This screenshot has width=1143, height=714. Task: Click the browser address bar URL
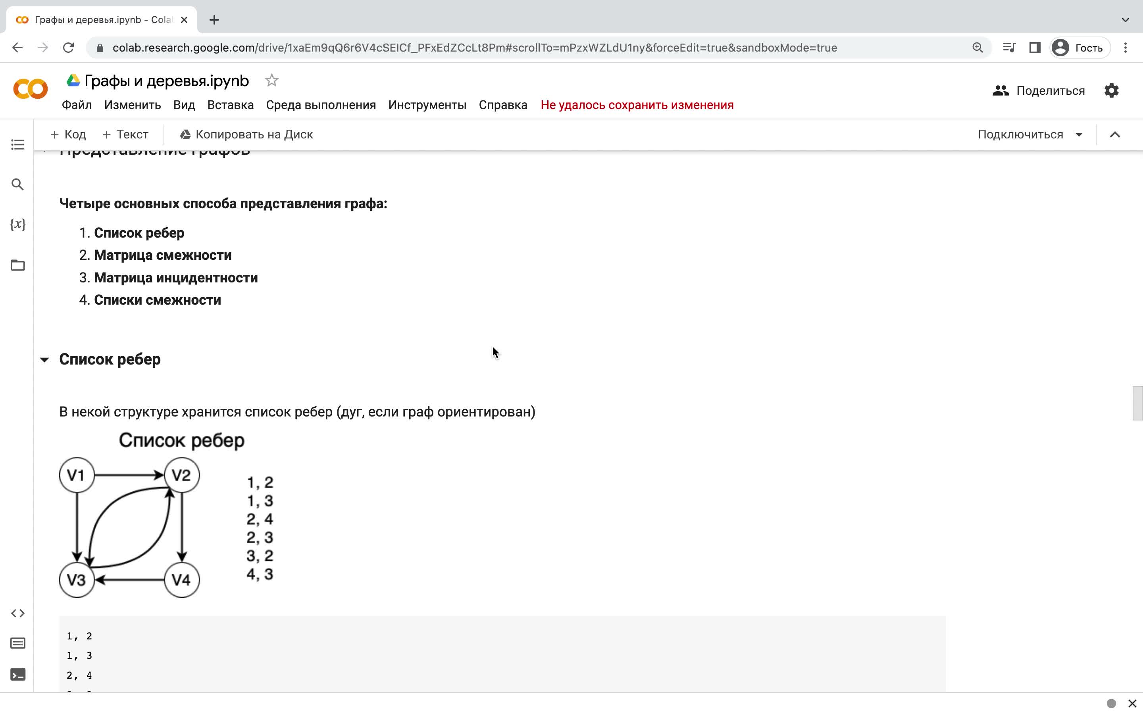[x=474, y=48]
